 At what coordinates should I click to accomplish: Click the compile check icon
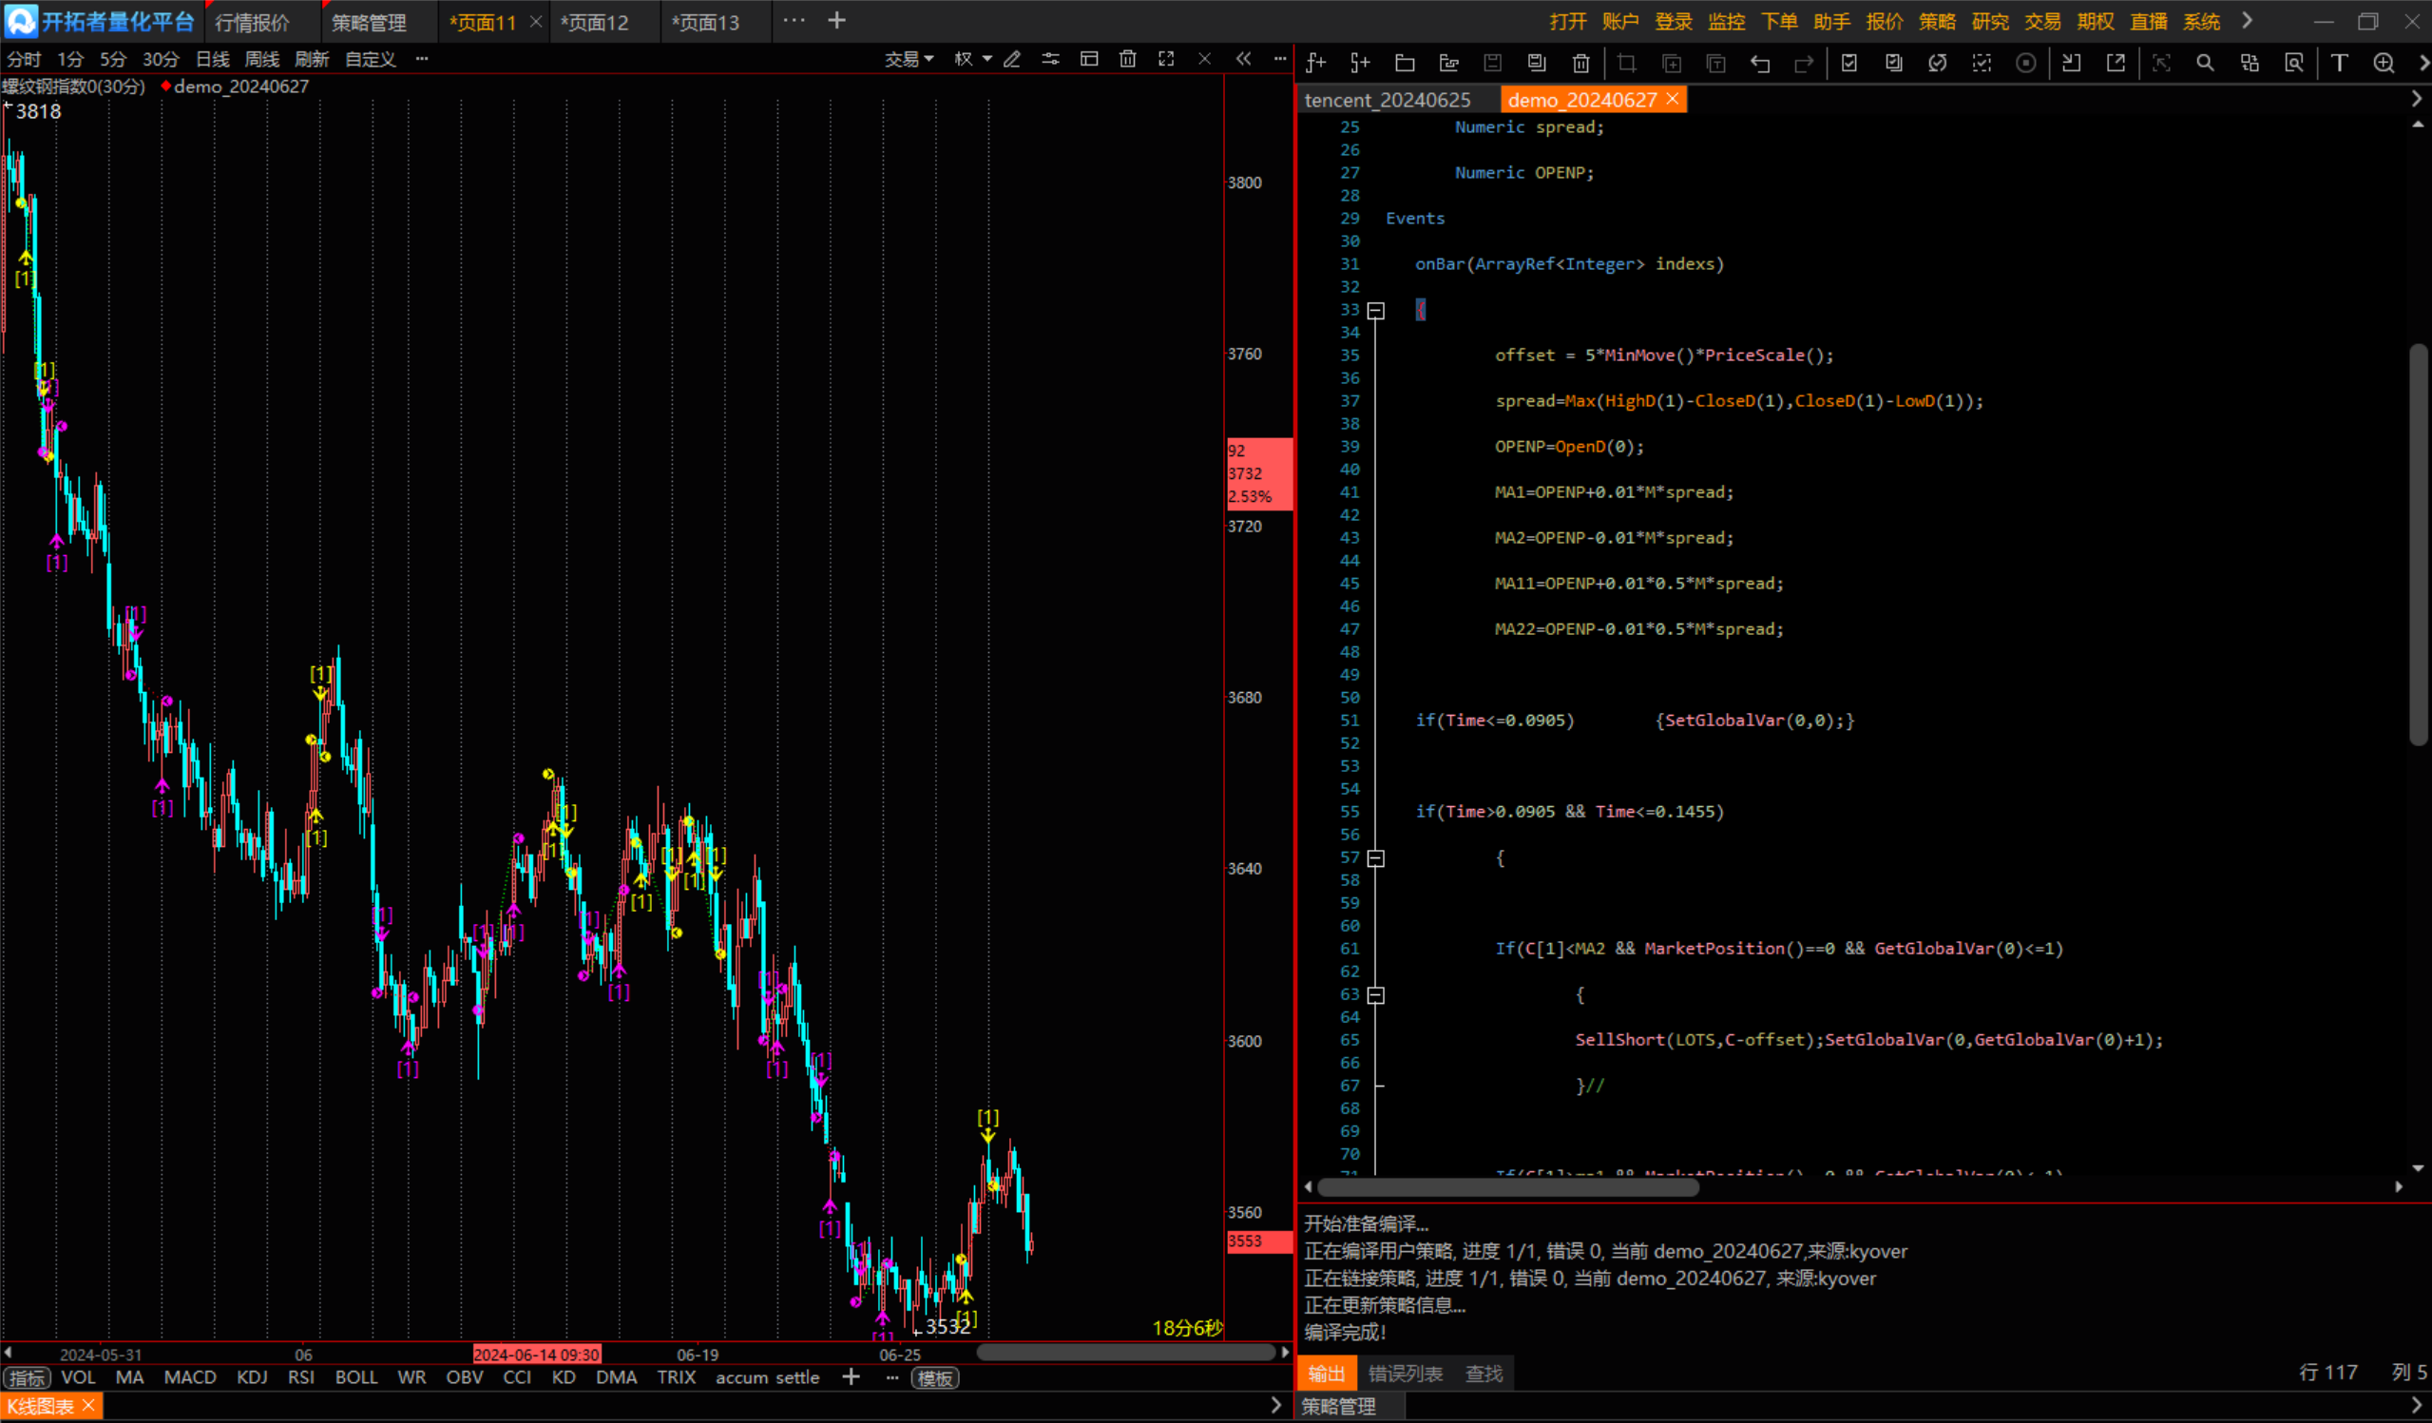pos(1849,63)
